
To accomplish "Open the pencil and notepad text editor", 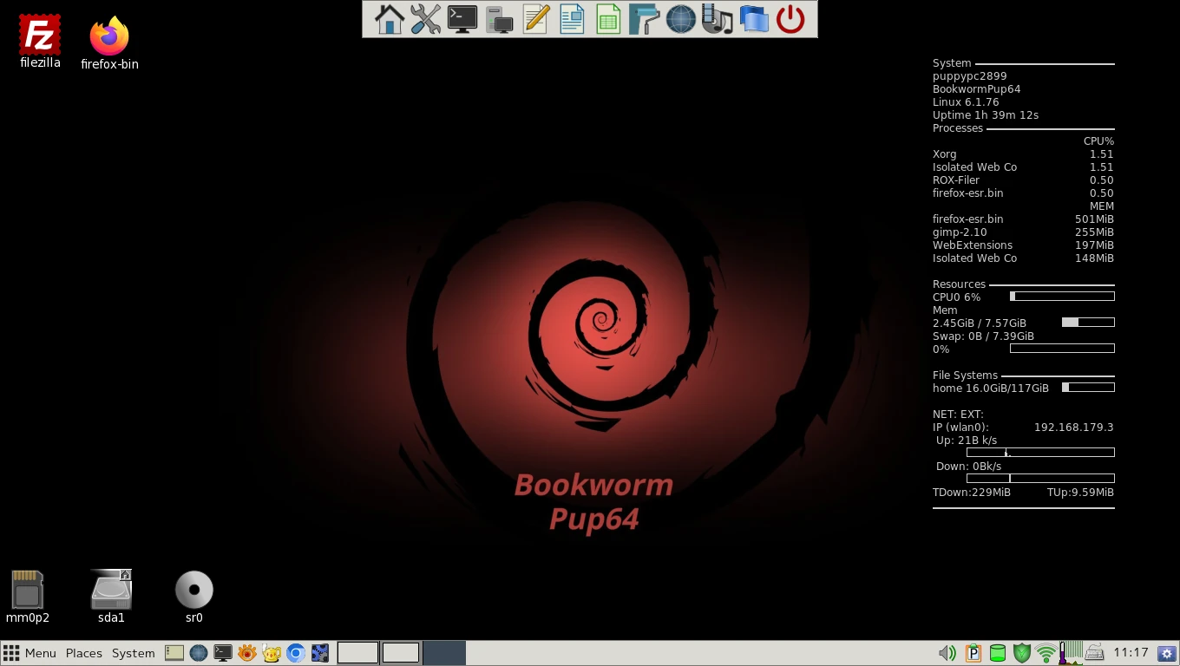I will point(535,19).
